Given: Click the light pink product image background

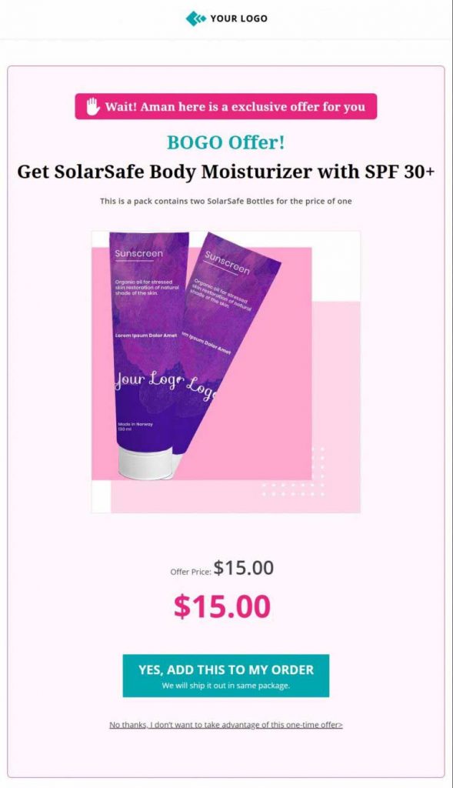Looking at the screenshot, I should pos(335,402).
